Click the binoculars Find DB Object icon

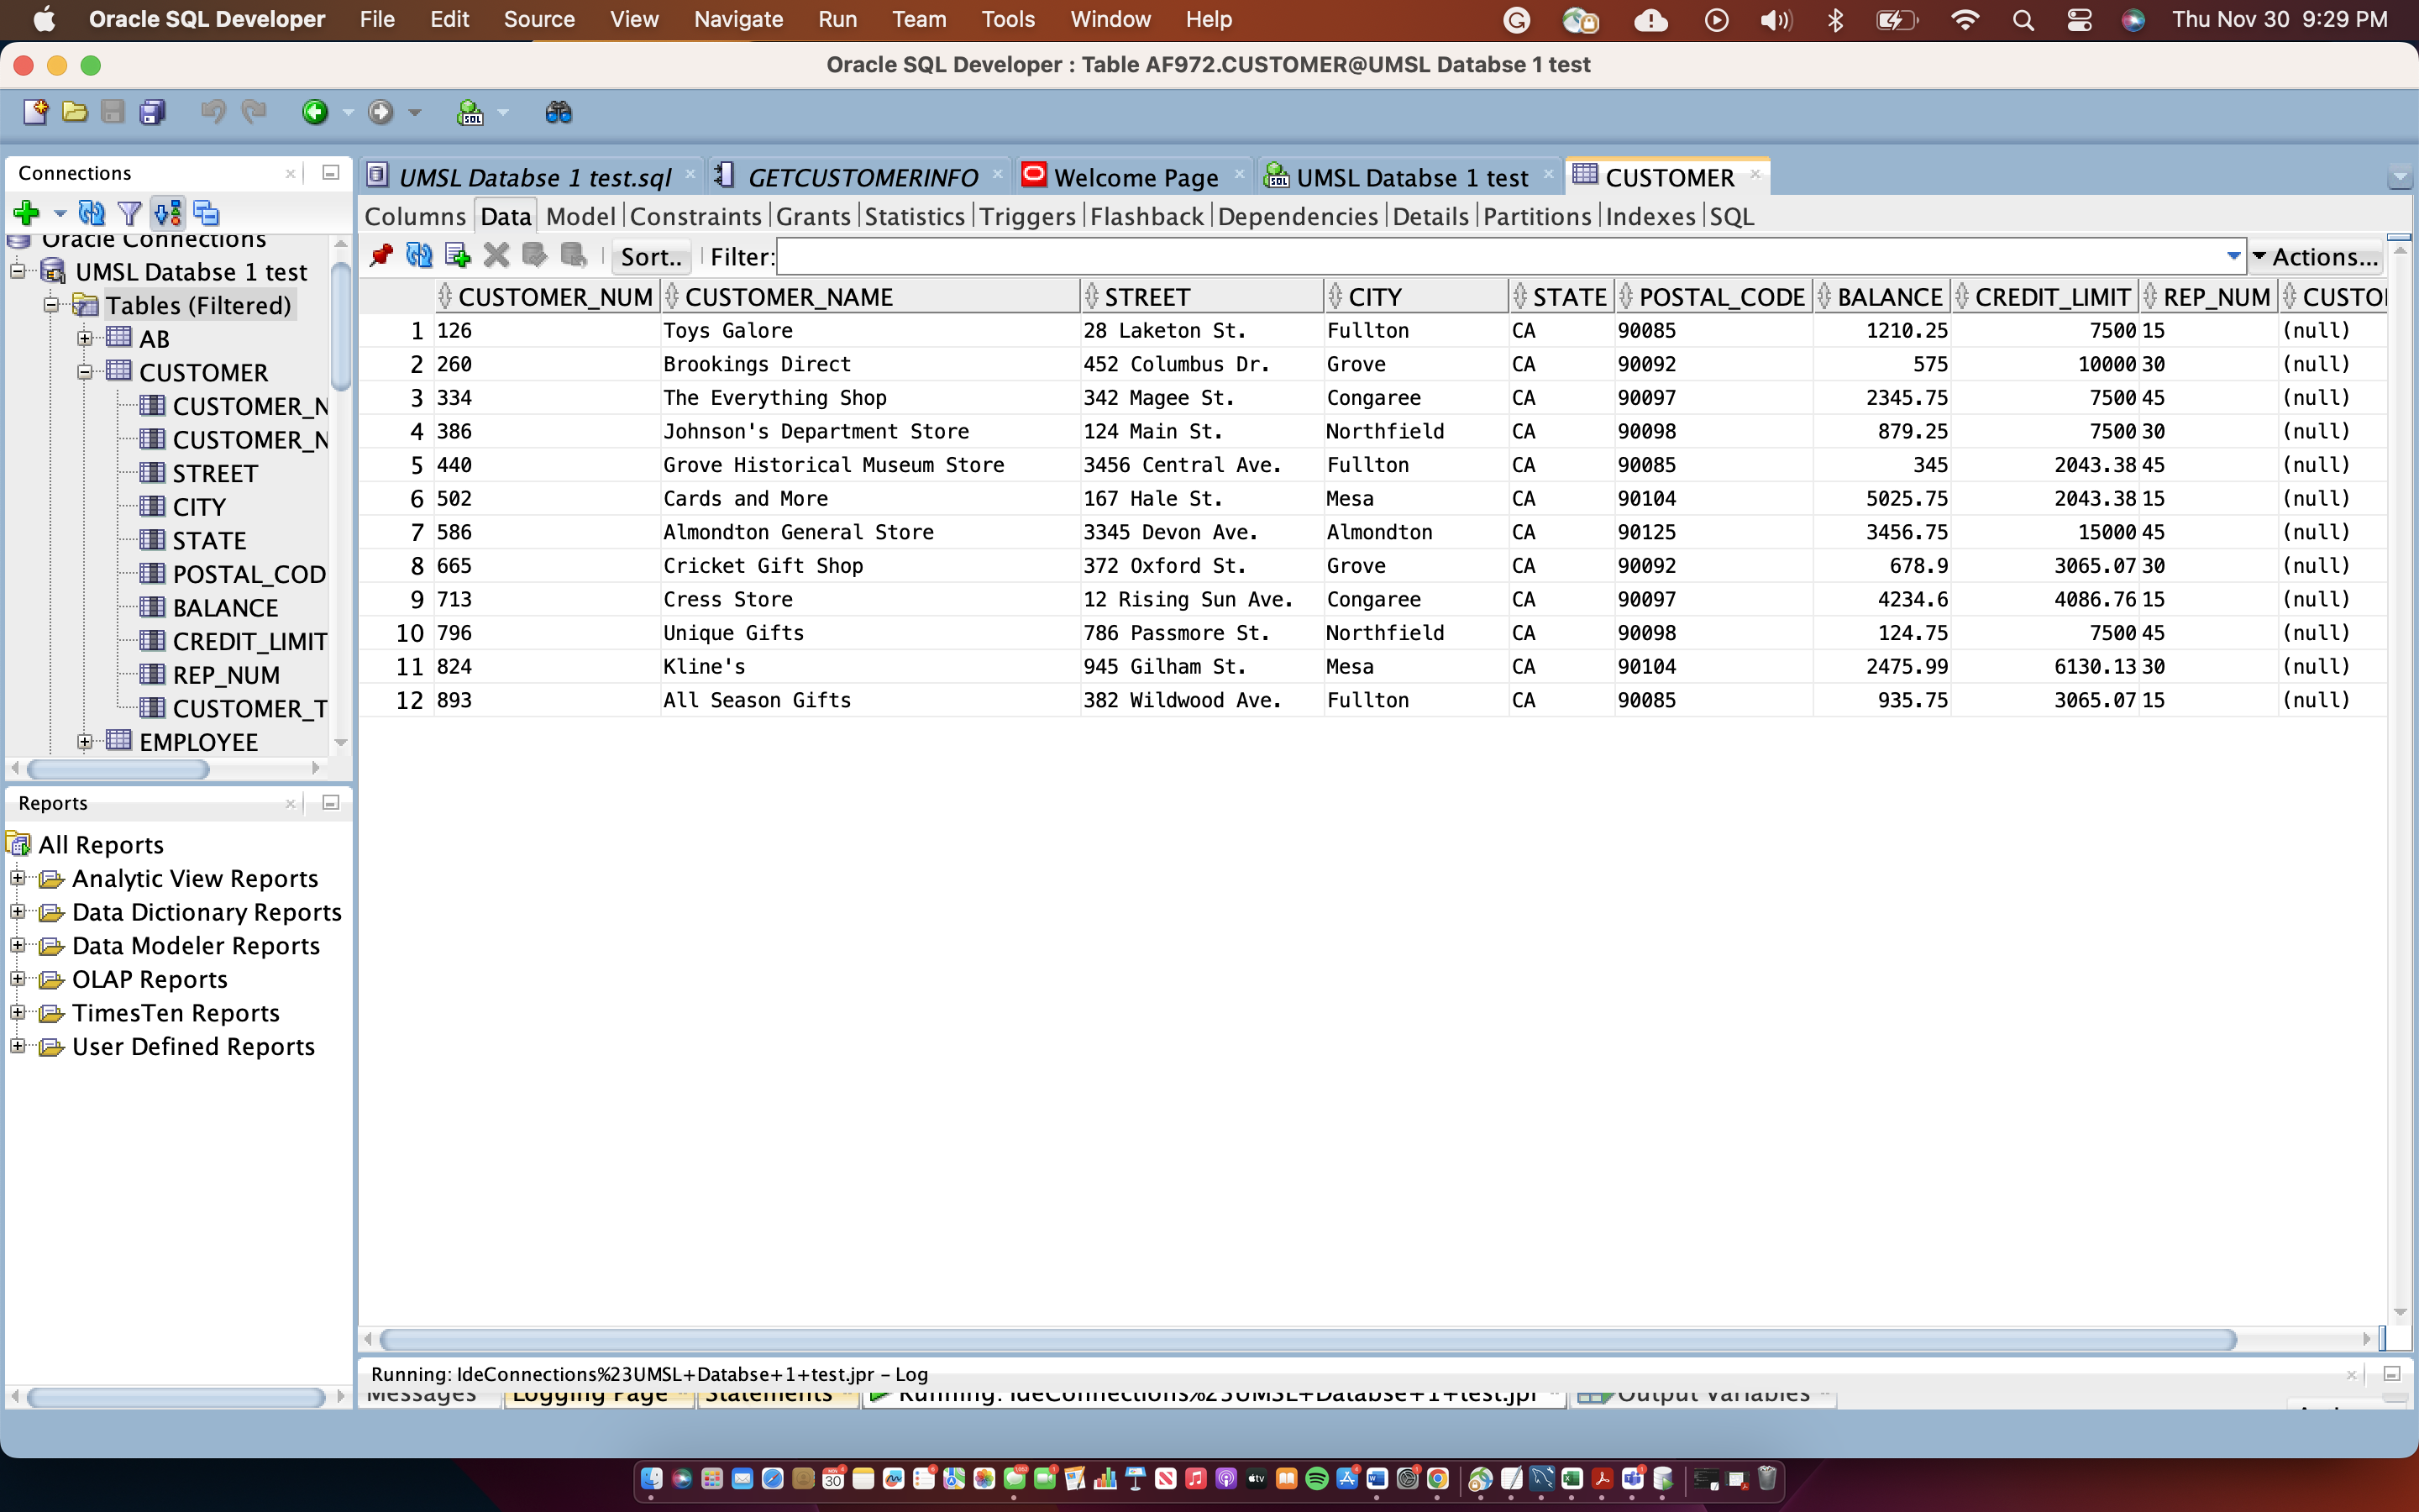click(558, 112)
